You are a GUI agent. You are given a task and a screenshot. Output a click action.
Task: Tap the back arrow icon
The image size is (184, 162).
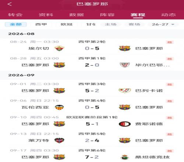pos(10,4)
